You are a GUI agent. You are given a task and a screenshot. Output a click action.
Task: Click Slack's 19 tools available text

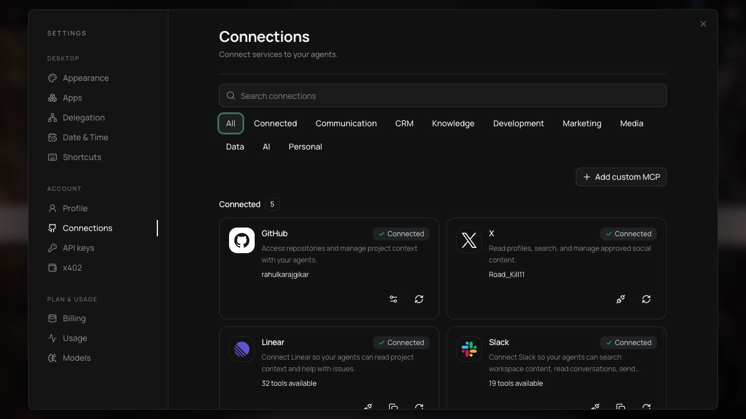(x=516, y=384)
